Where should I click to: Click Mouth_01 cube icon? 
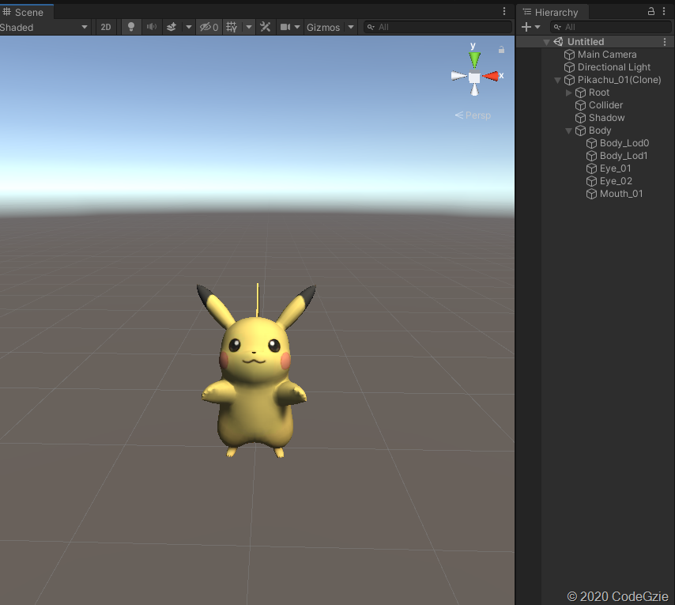[592, 195]
